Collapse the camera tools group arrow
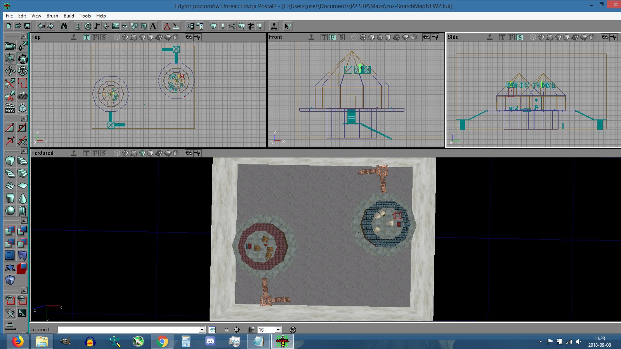The image size is (621, 349). click(x=24, y=36)
